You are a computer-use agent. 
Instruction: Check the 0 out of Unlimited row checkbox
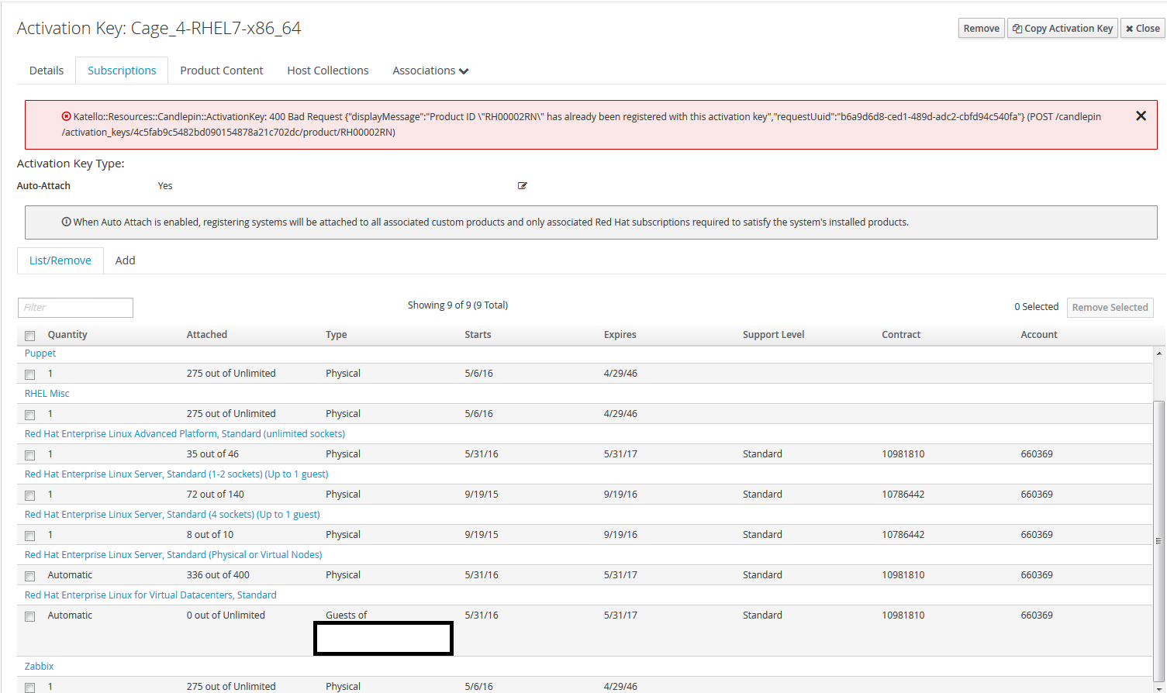click(x=30, y=616)
